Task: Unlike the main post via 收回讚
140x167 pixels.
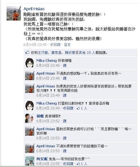Action: pyautogui.click(x=55, y=45)
